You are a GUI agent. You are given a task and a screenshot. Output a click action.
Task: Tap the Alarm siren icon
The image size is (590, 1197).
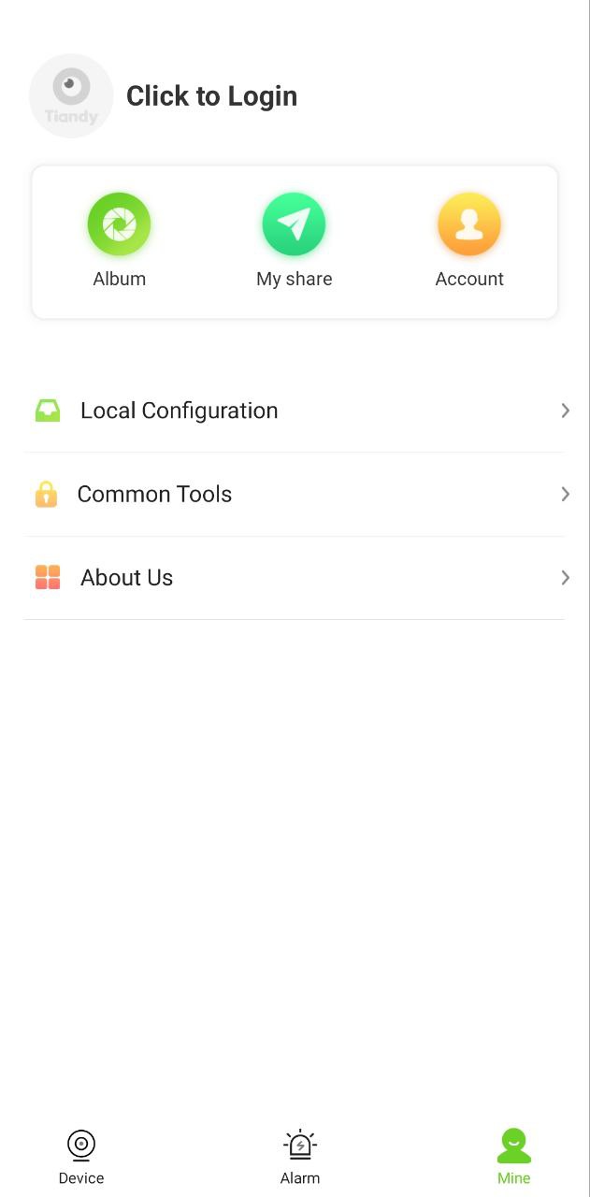(x=300, y=1145)
